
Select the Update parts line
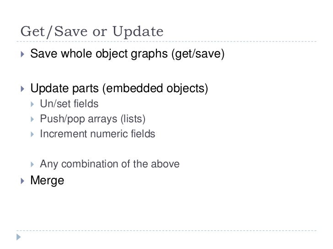coord(119,88)
